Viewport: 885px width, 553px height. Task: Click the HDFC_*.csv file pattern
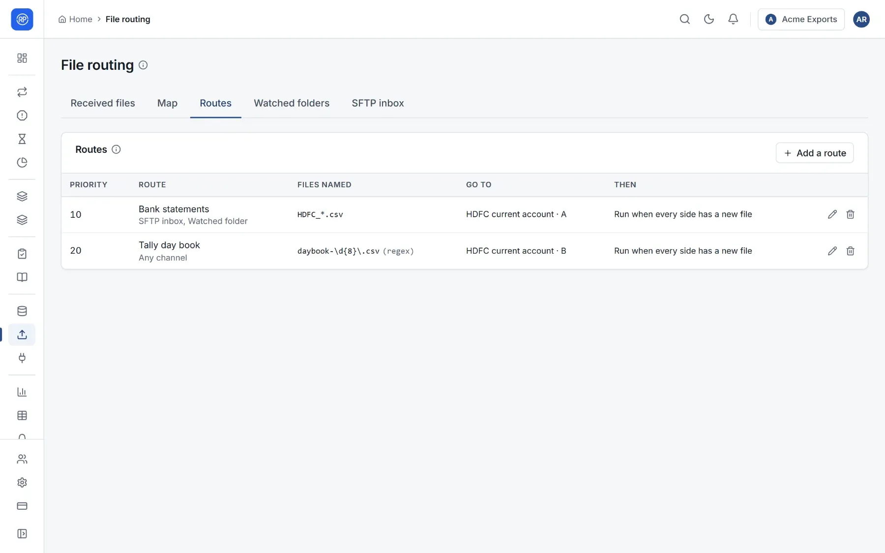click(320, 214)
